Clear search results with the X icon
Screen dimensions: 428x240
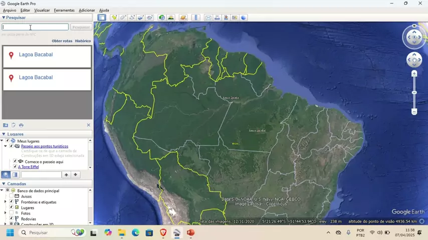[x=88, y=125]
